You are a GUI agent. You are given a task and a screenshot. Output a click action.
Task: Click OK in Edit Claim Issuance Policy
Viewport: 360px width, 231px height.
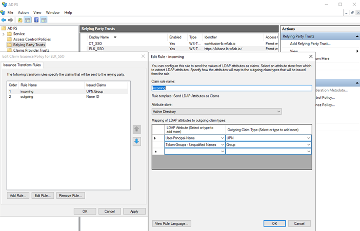pos(85,211)
